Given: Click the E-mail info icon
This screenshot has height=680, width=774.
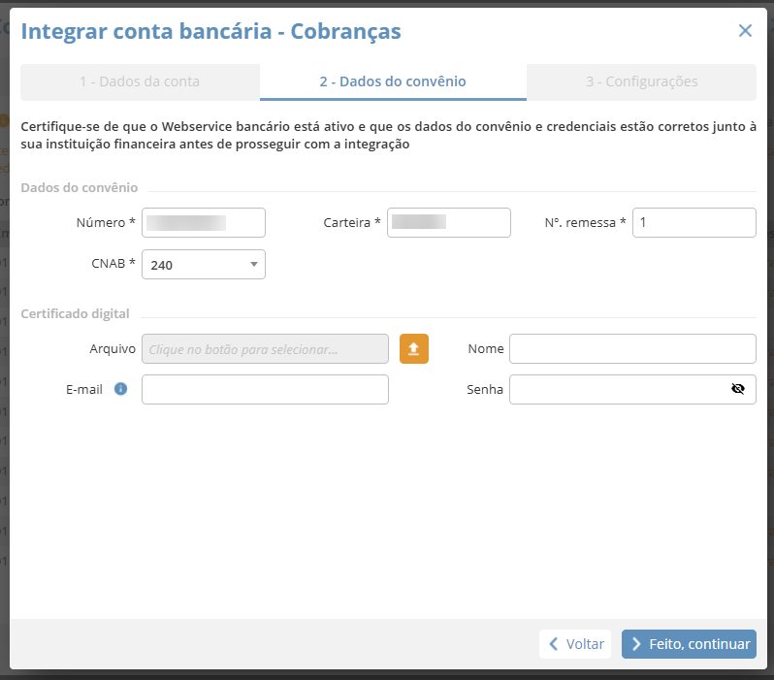Looking at the screenshot, I should 121,390.
